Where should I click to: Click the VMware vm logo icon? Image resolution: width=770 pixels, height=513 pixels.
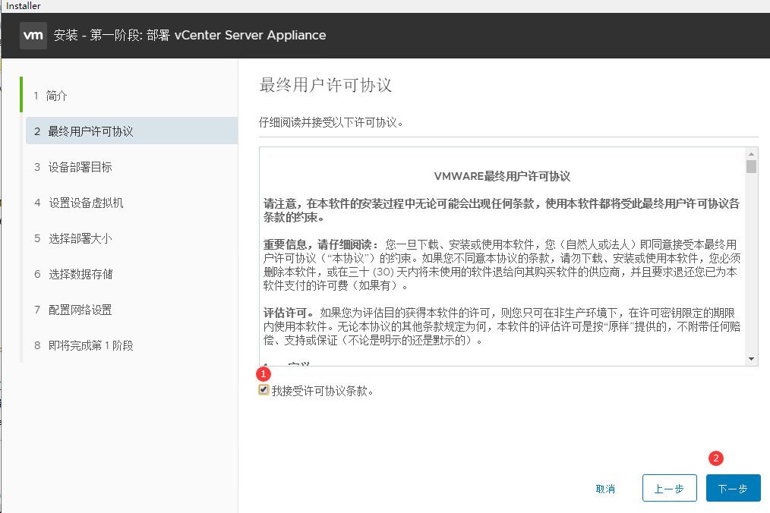[x=33, y=36]
